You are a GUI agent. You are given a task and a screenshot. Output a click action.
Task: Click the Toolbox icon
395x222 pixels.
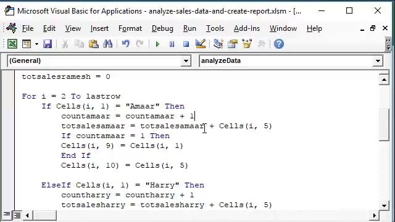point(262,44)
